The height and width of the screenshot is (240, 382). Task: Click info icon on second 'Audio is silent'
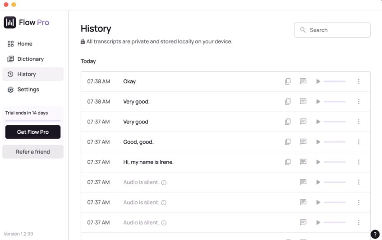(164, 203)
